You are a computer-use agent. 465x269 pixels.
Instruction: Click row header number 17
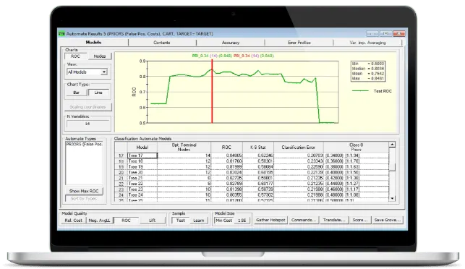point(121,155)
